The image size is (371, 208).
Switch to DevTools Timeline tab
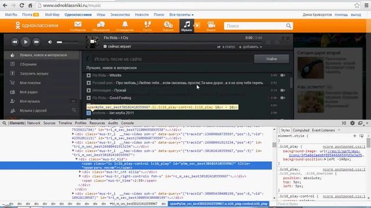[x=65, y=123]
